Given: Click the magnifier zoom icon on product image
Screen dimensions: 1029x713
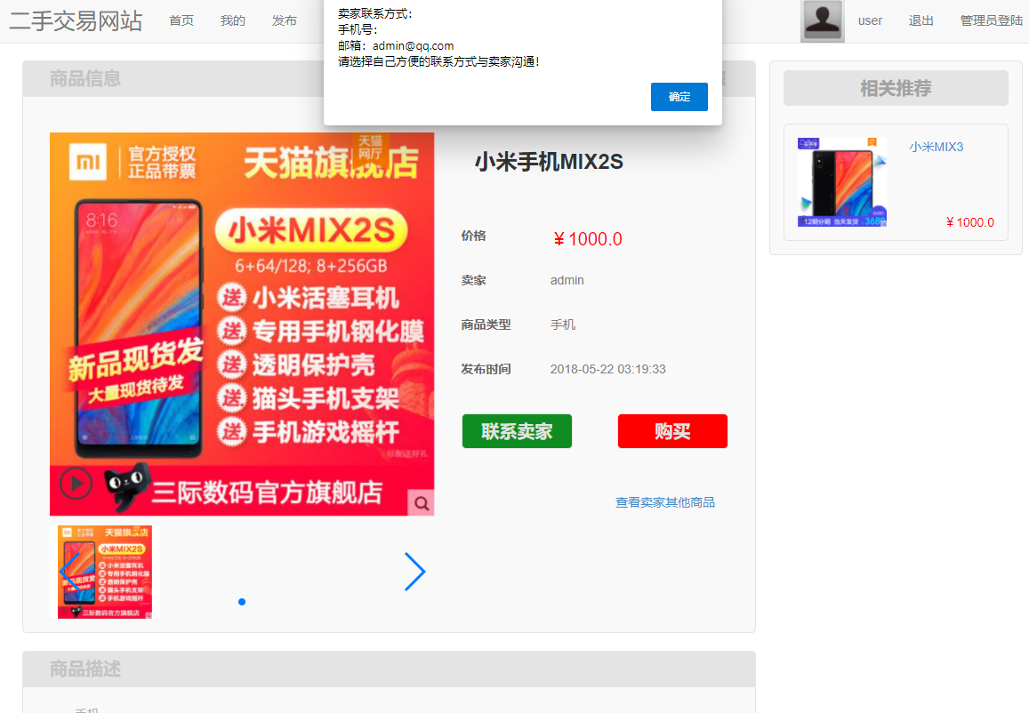Looking at the screenshot, I should coord(421,502).
